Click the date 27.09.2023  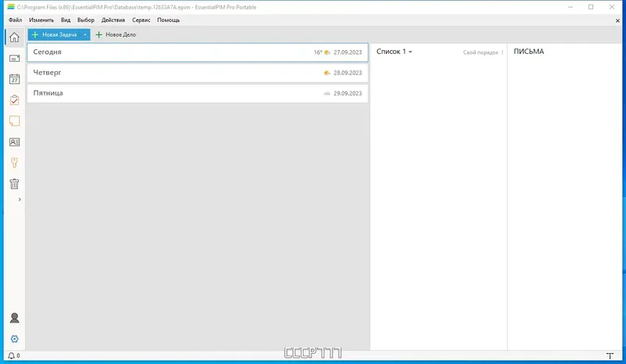point(347,52)
